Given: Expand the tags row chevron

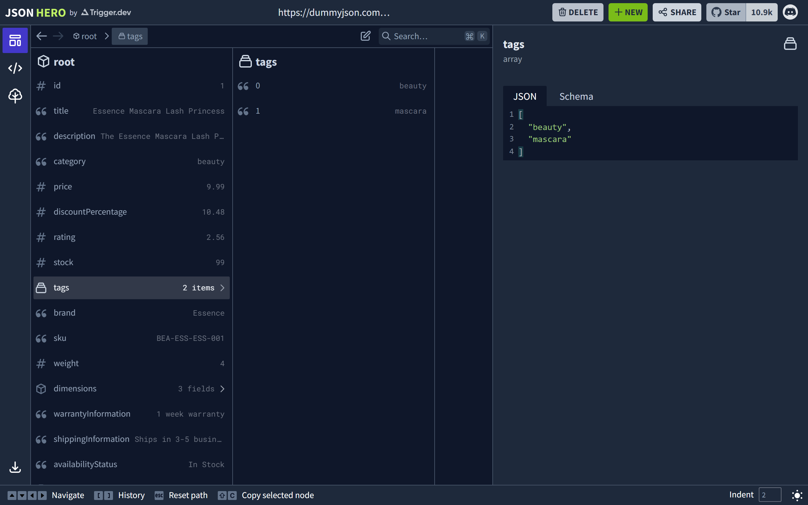Looking at the screenshot, I should tap(223, 288).
